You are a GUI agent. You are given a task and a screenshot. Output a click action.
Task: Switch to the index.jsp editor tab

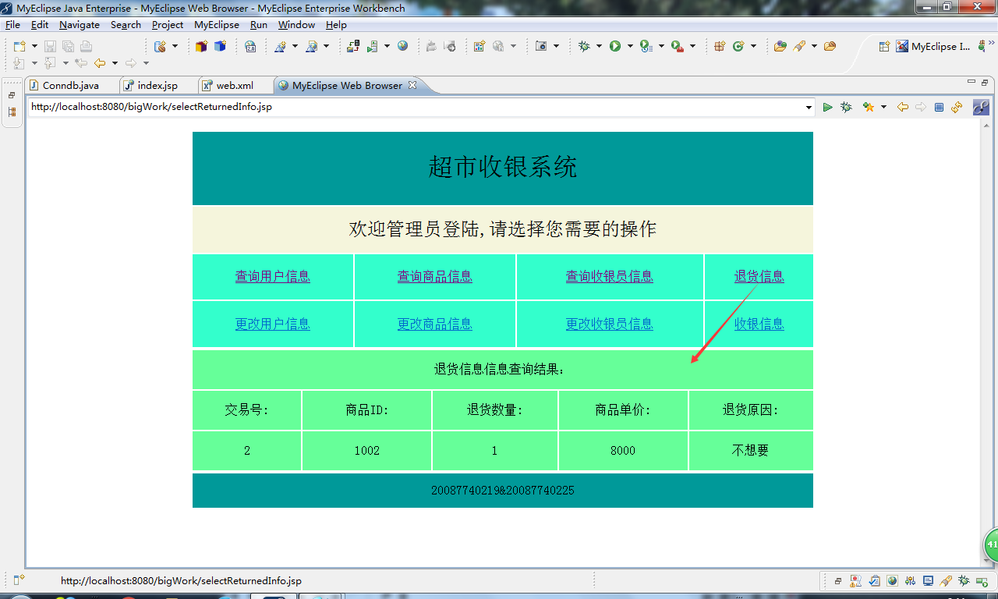pos(157,86)
